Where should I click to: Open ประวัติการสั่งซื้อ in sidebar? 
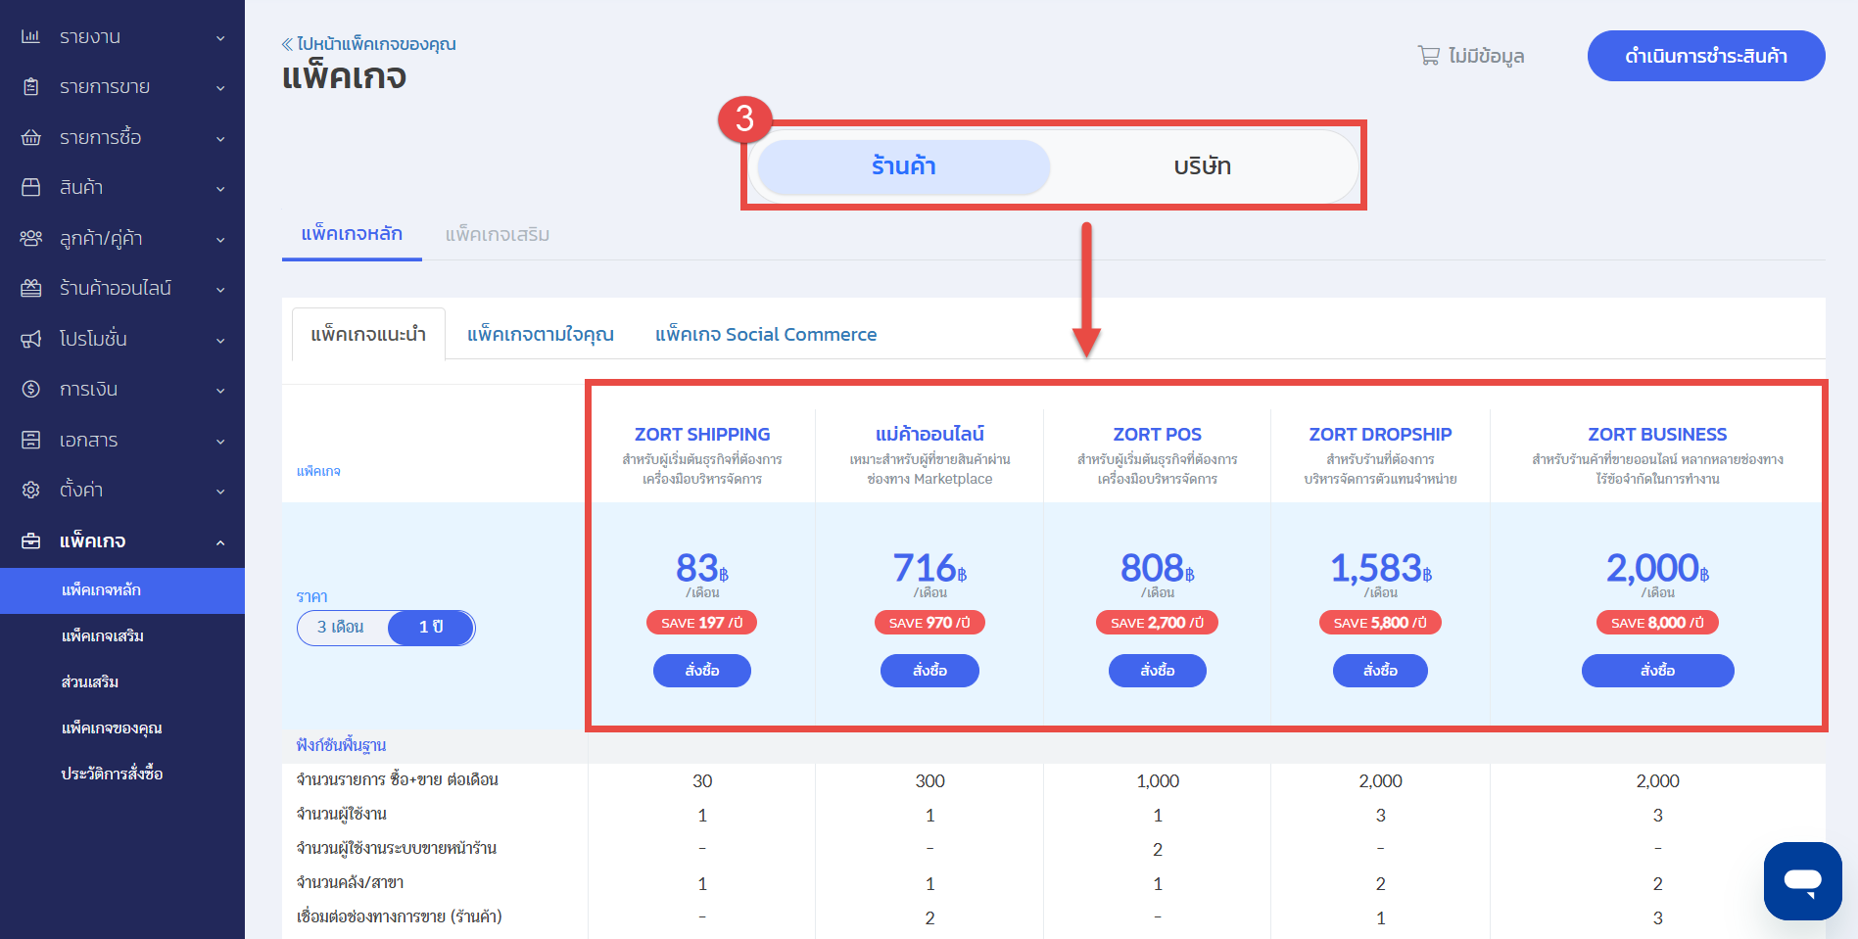point(112,775)
